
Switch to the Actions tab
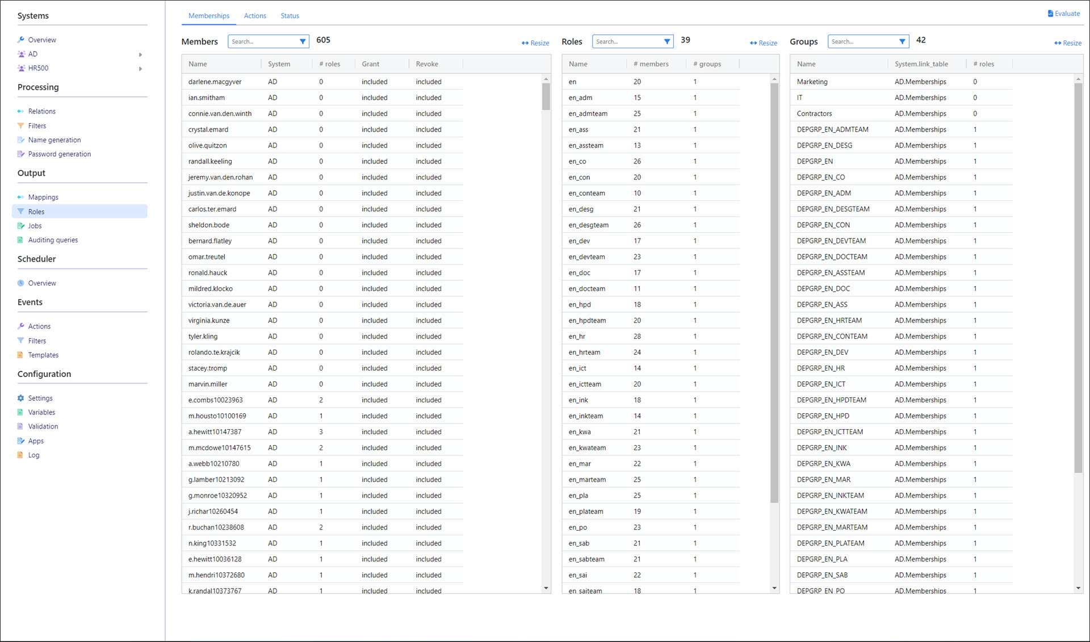click(x=255, y=16)
